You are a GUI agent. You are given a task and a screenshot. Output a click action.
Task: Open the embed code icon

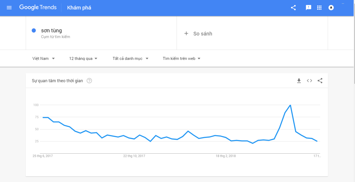tap(309, 81)
